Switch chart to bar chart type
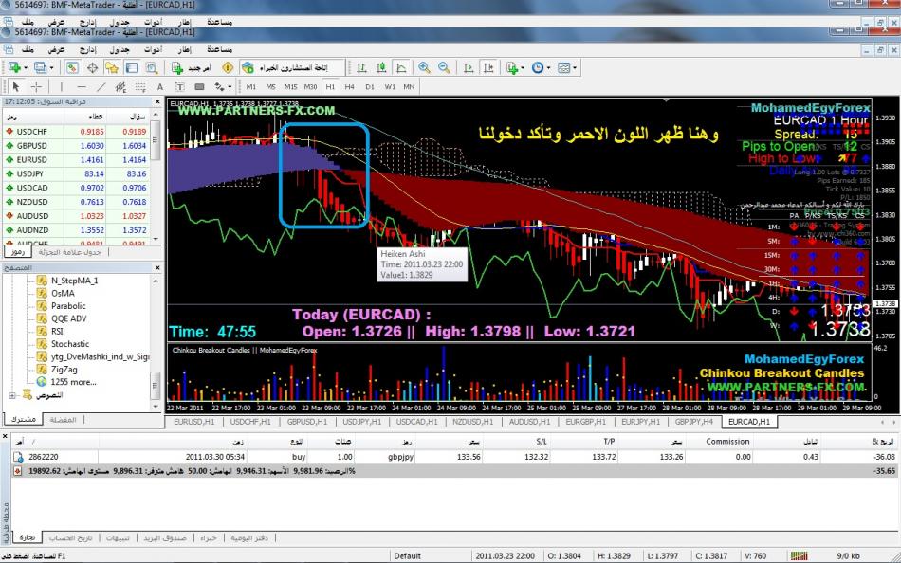Screen dimensions: 901x563 click(x=361, y=68)
